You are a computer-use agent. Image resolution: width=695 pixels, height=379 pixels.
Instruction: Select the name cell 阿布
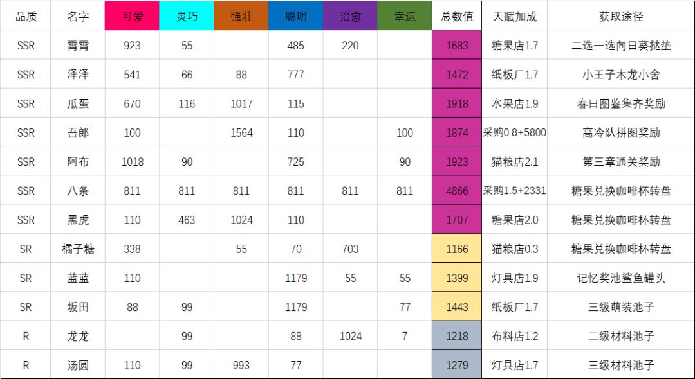pos(78,161)
